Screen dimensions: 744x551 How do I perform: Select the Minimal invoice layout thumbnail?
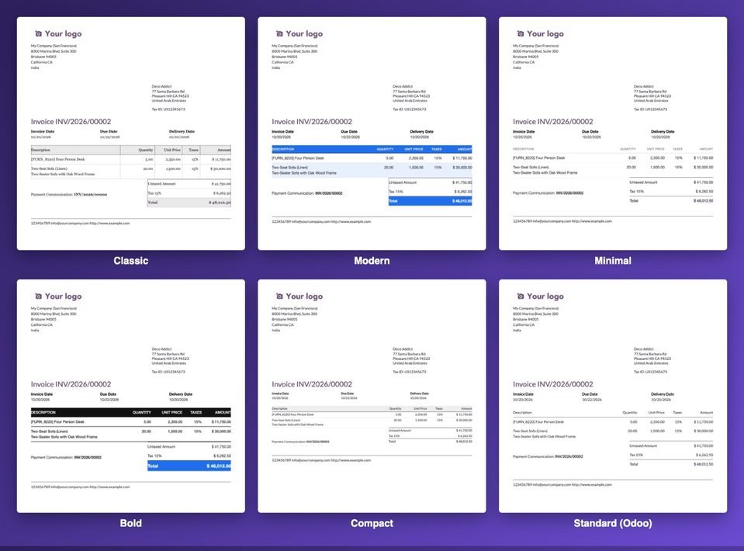tap(613, 133)
